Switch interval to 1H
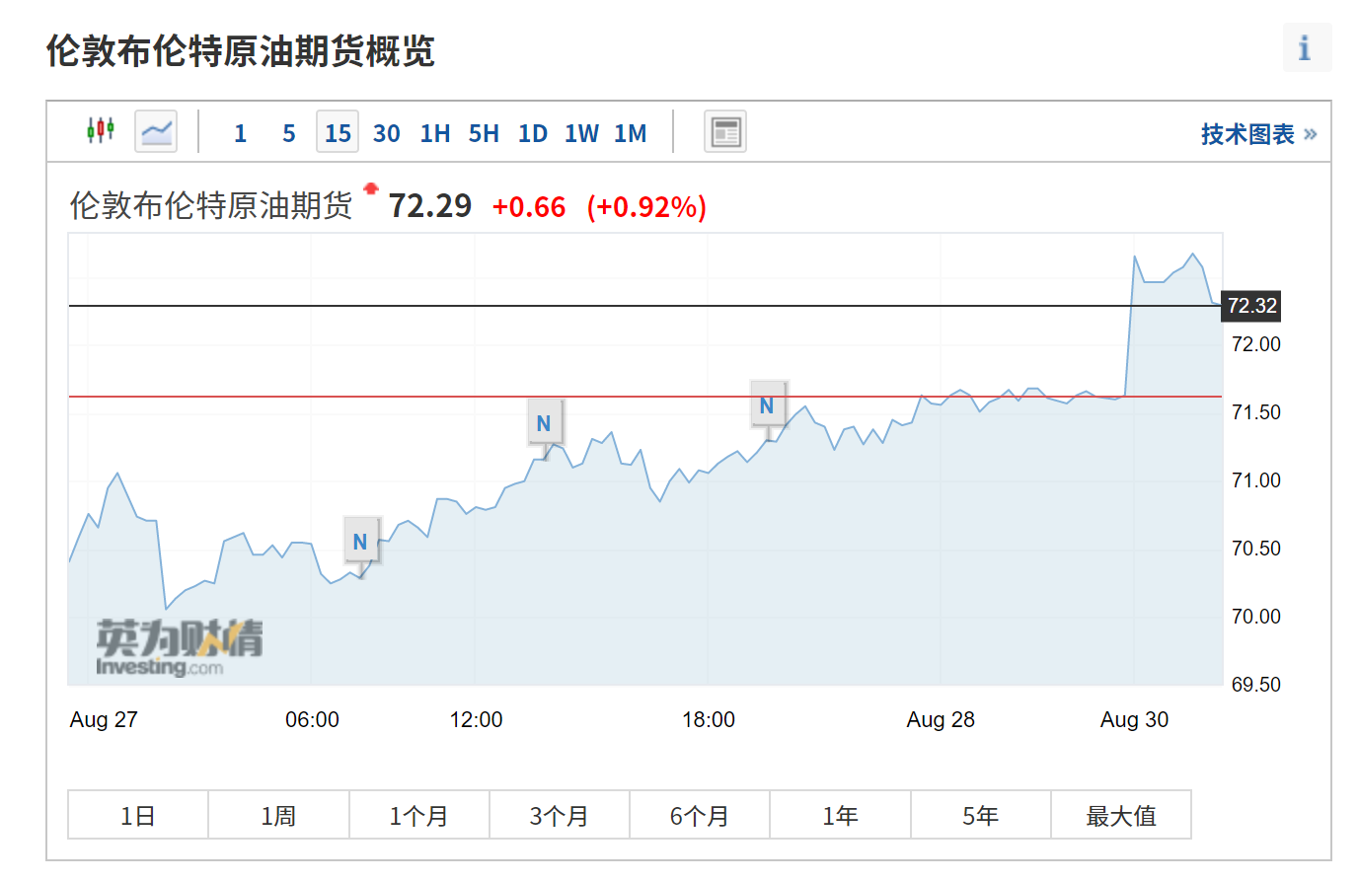1358x882 pixels. 435,133
